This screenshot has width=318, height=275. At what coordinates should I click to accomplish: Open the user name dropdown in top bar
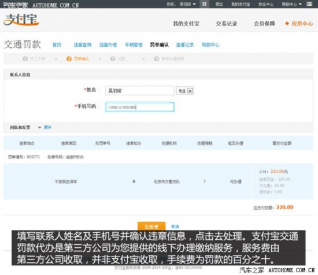[x=188, y=4]
